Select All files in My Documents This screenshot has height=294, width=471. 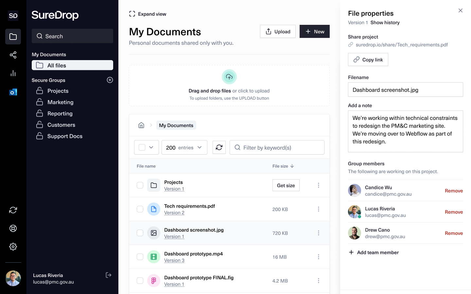72,65
